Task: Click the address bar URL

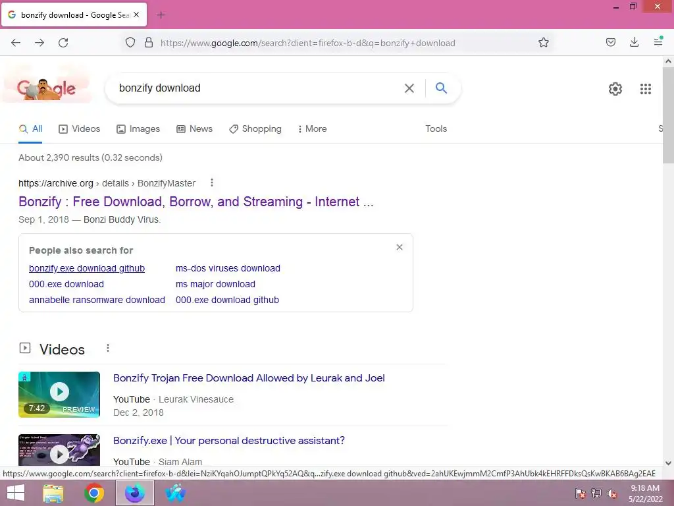Action: click(308, 43)
